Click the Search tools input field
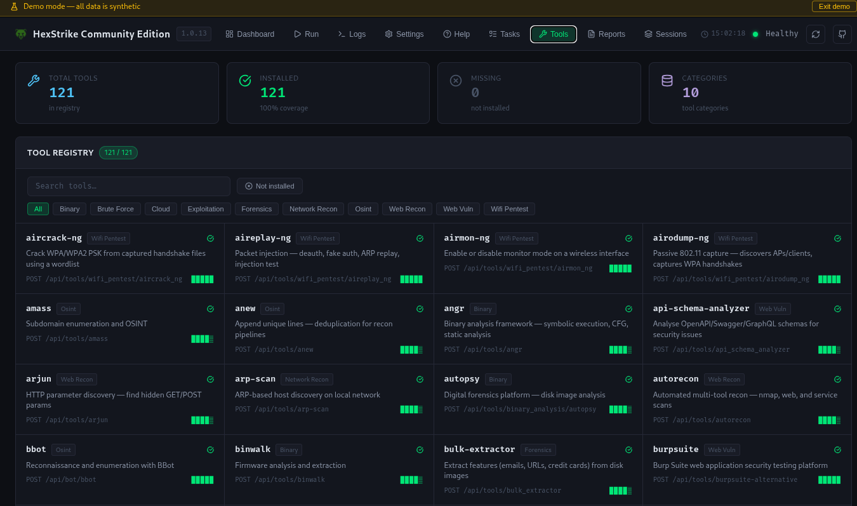857x506 pixels. pos(129,186)
